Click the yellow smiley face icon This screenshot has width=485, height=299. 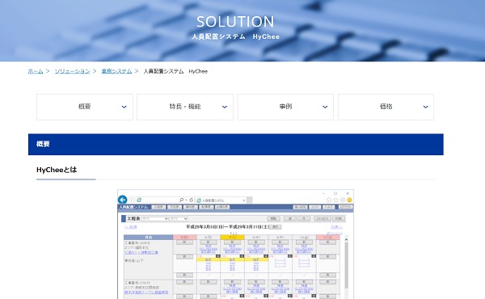349,200
